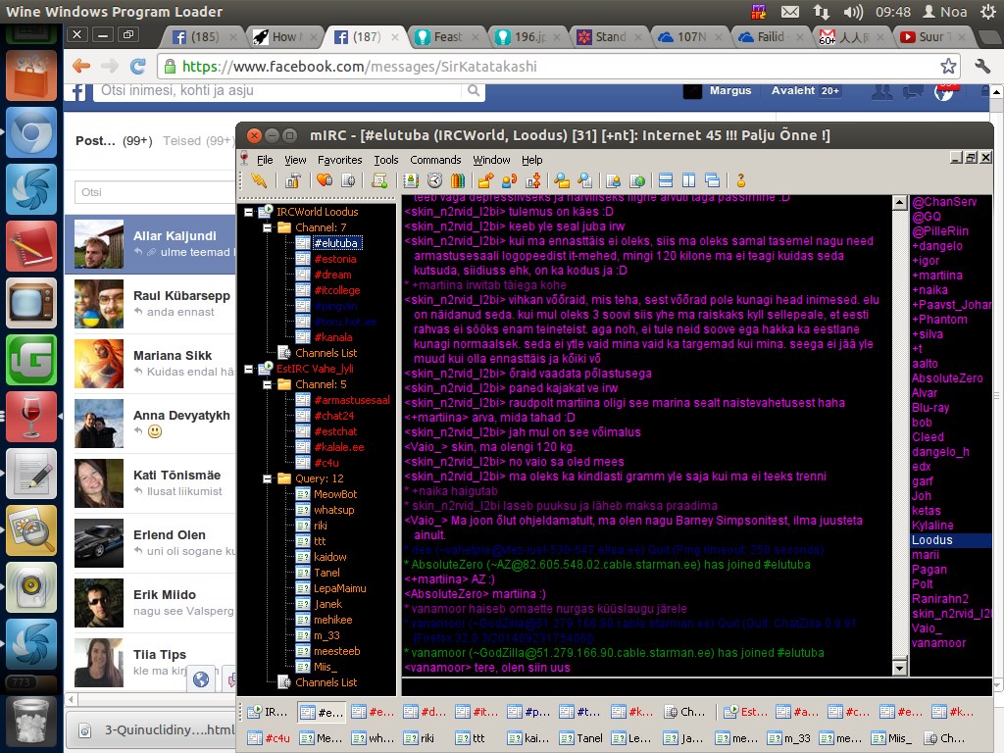Open the mIRC Address Book icon

click(411, 181)
